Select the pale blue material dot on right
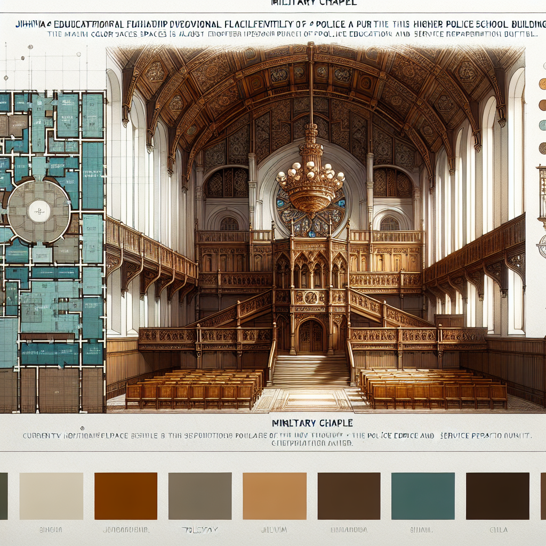The width and height of the screenshot is (546, 546). (x=542, y=125)
